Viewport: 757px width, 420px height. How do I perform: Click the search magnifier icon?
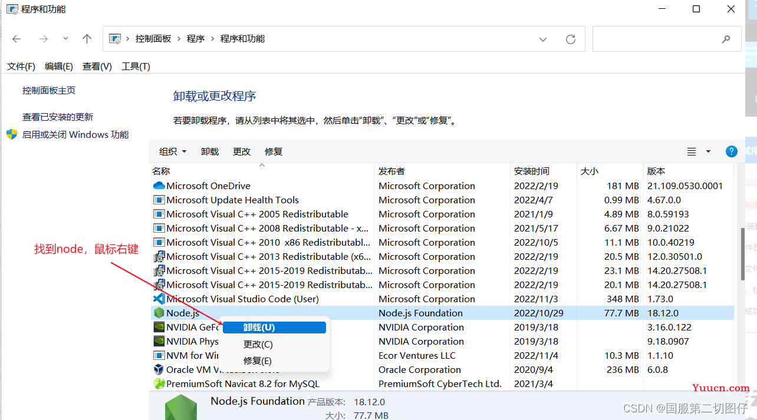coord(726,39)
